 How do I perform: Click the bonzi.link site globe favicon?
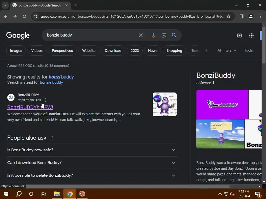pyautogui.click(x=11, y=97)
